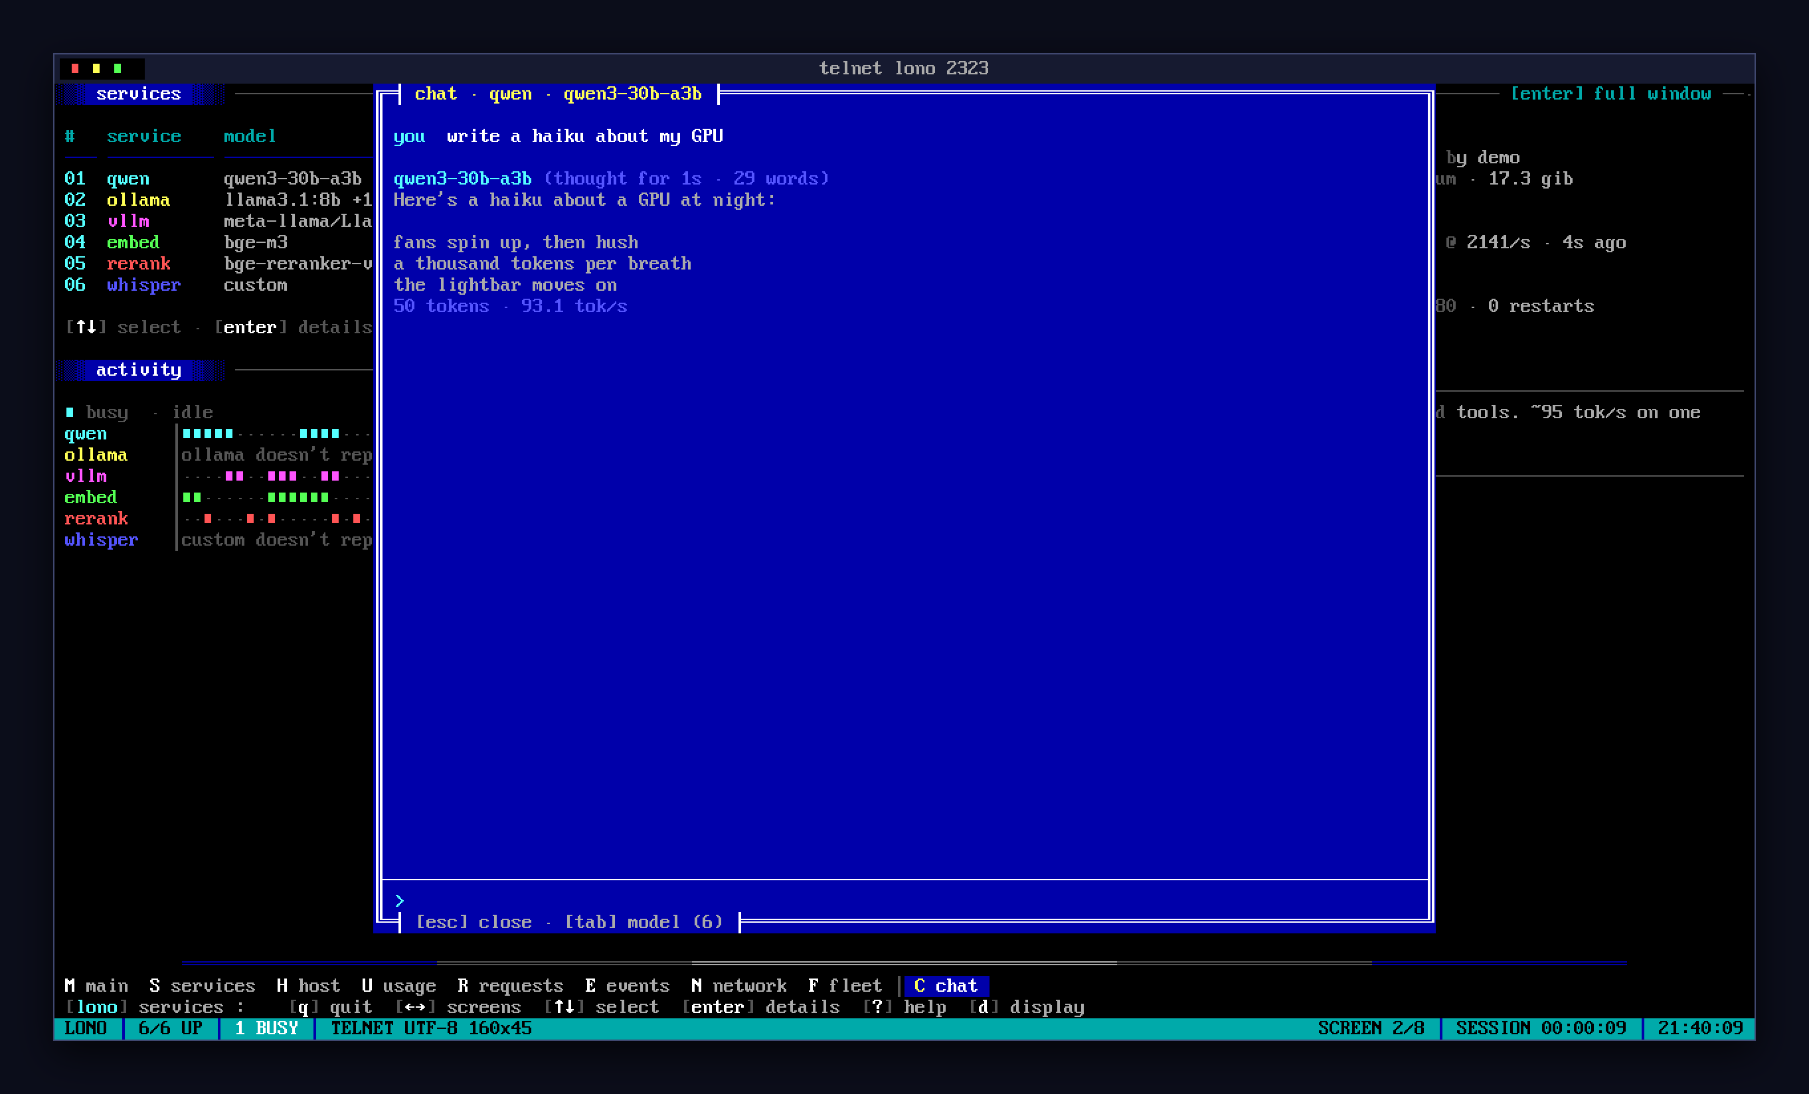The image size is (1809, 1094).
Task: Click the bge-m3 model cell
Action: click(256, 242)
